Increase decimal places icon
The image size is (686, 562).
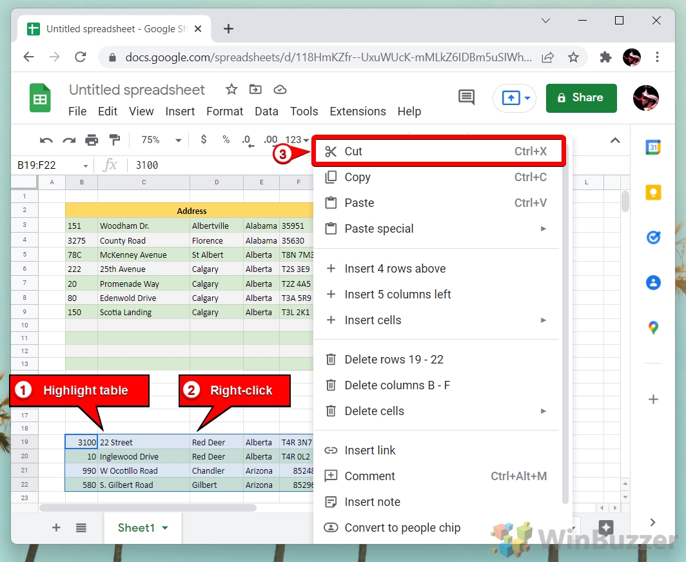(270, 140)
